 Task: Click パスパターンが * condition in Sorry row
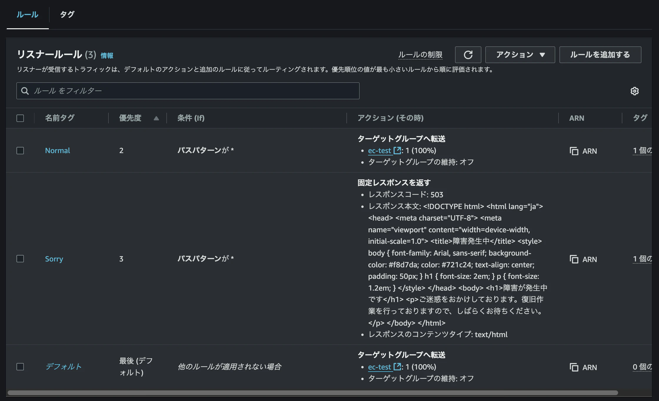tap(205, 259)
